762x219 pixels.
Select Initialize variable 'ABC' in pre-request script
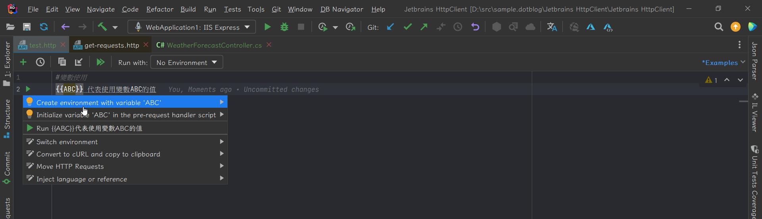(125, 115)
